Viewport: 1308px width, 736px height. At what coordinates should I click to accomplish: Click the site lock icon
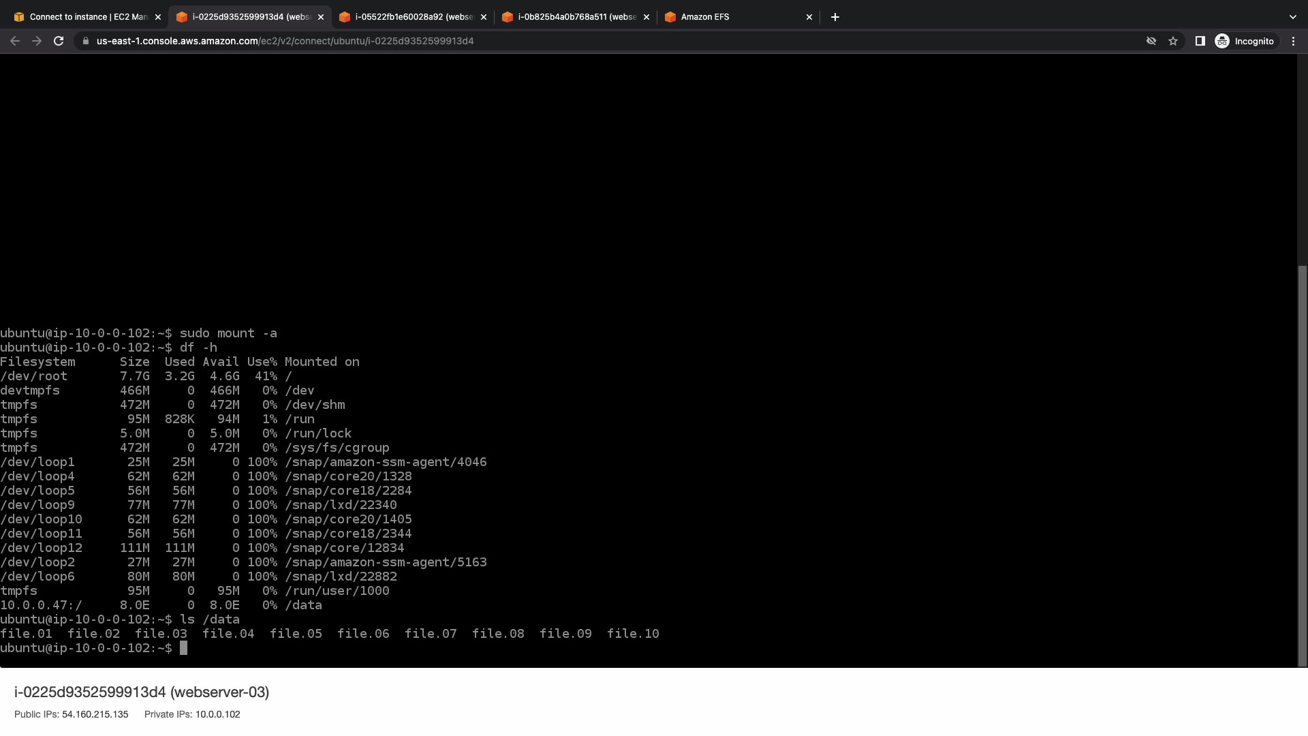(86, 41)
